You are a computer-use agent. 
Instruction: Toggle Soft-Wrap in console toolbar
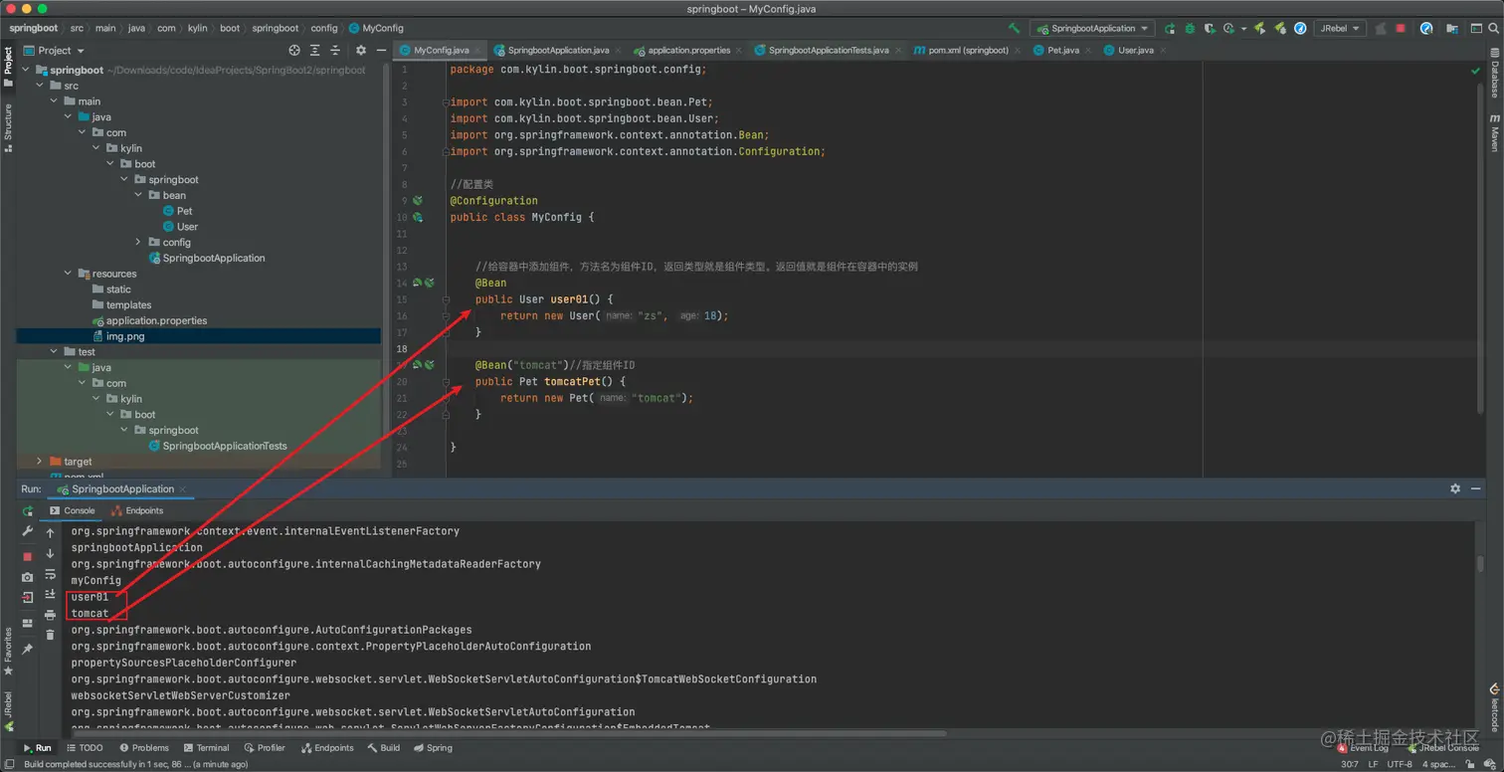click(50, 574)
